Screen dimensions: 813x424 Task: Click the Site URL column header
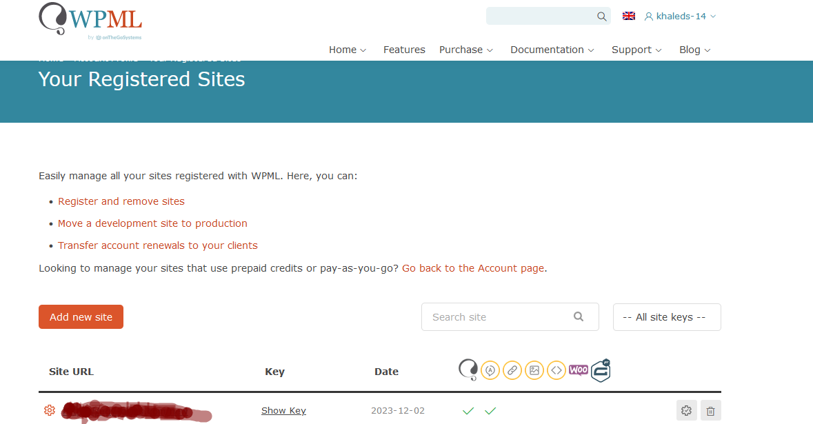tap(71, 372)
